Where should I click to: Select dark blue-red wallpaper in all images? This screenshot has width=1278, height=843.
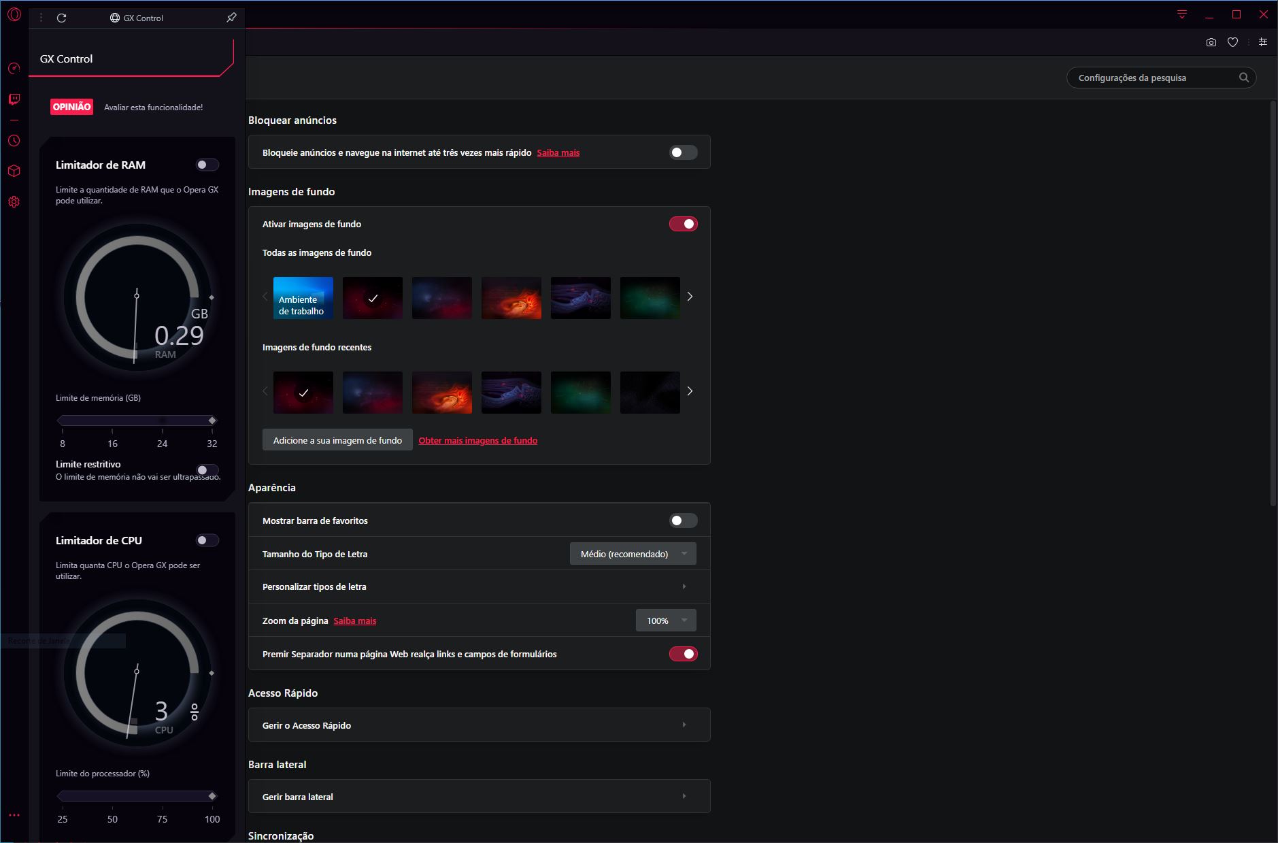point(442,298)
